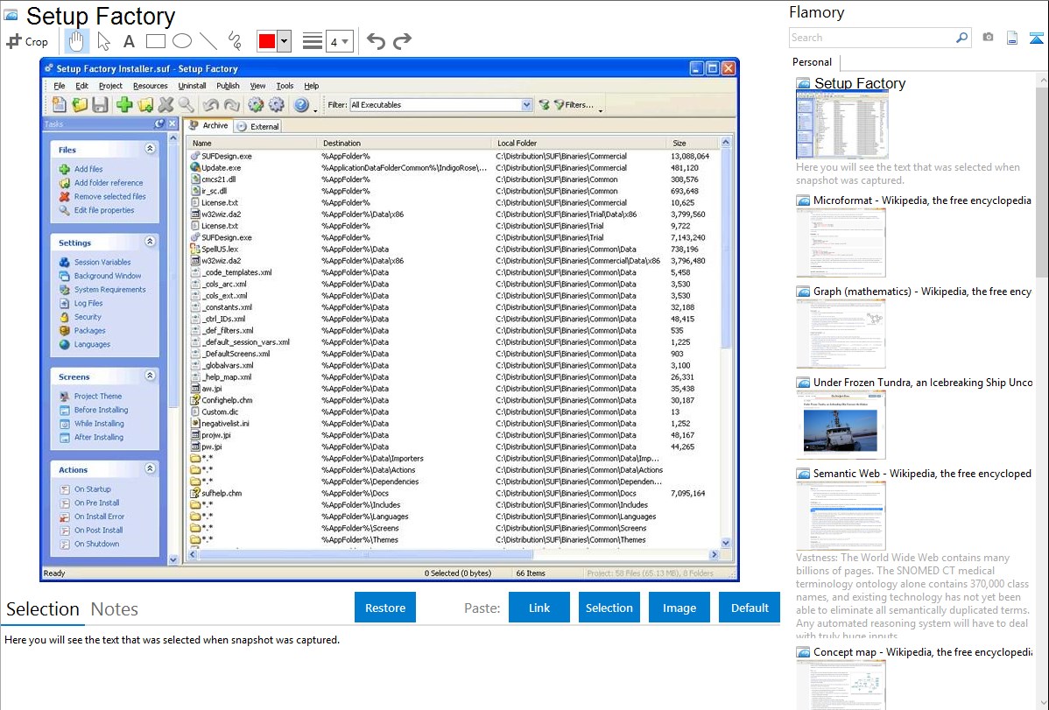Open the line width dropdown

click(x=339, y=41)
